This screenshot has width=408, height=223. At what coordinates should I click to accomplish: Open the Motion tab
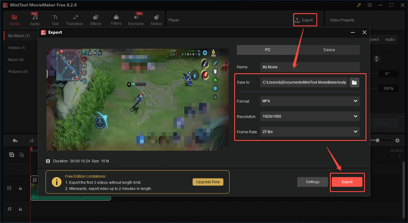click(156, 20)
